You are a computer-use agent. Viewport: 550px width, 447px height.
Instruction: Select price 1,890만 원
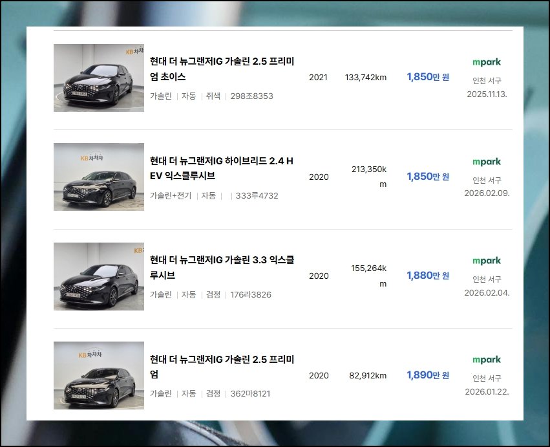pyautogui.click(x=428, y=375)
